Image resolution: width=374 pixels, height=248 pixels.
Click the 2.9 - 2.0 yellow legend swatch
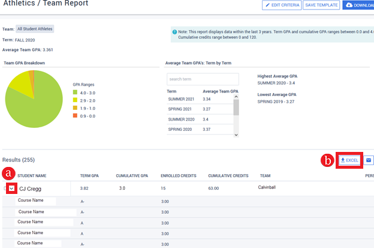74,100
